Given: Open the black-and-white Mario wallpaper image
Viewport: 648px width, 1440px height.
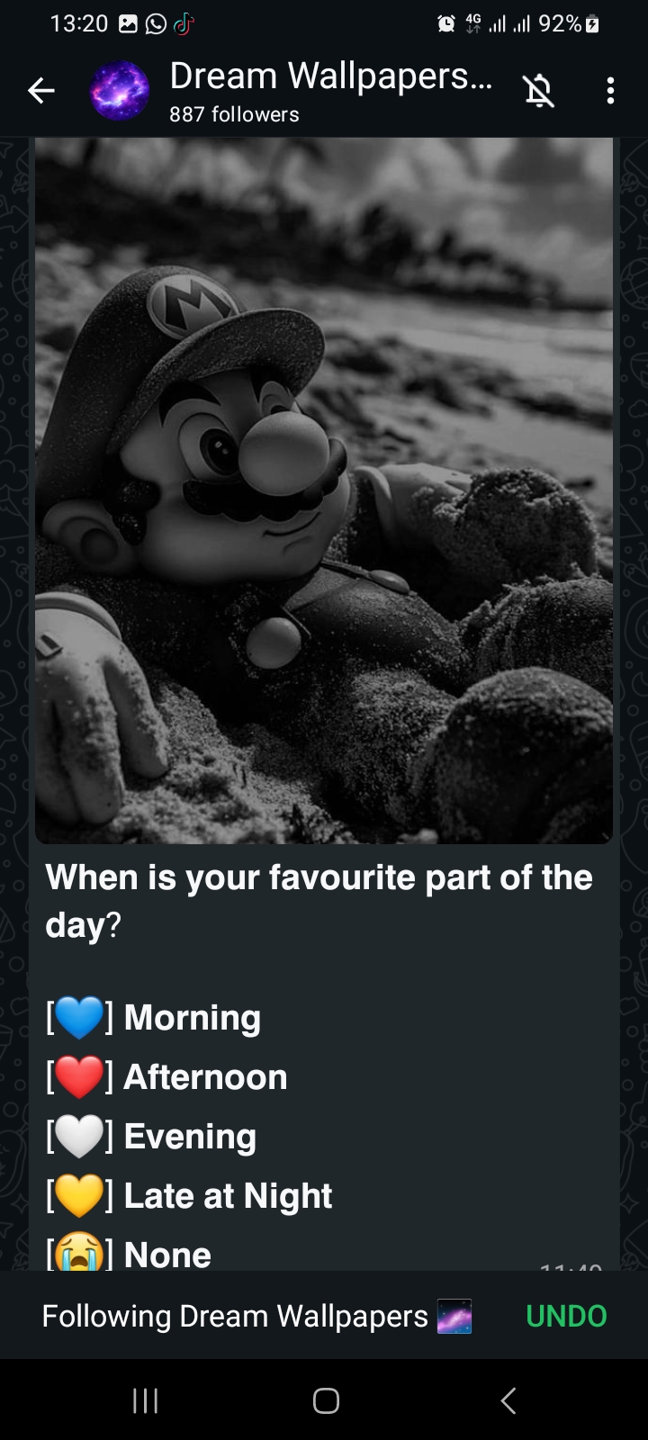Looking at the screenshot, I should point(324,490).
